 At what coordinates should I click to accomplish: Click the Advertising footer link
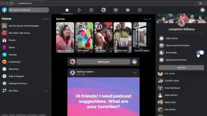point(21,115)
